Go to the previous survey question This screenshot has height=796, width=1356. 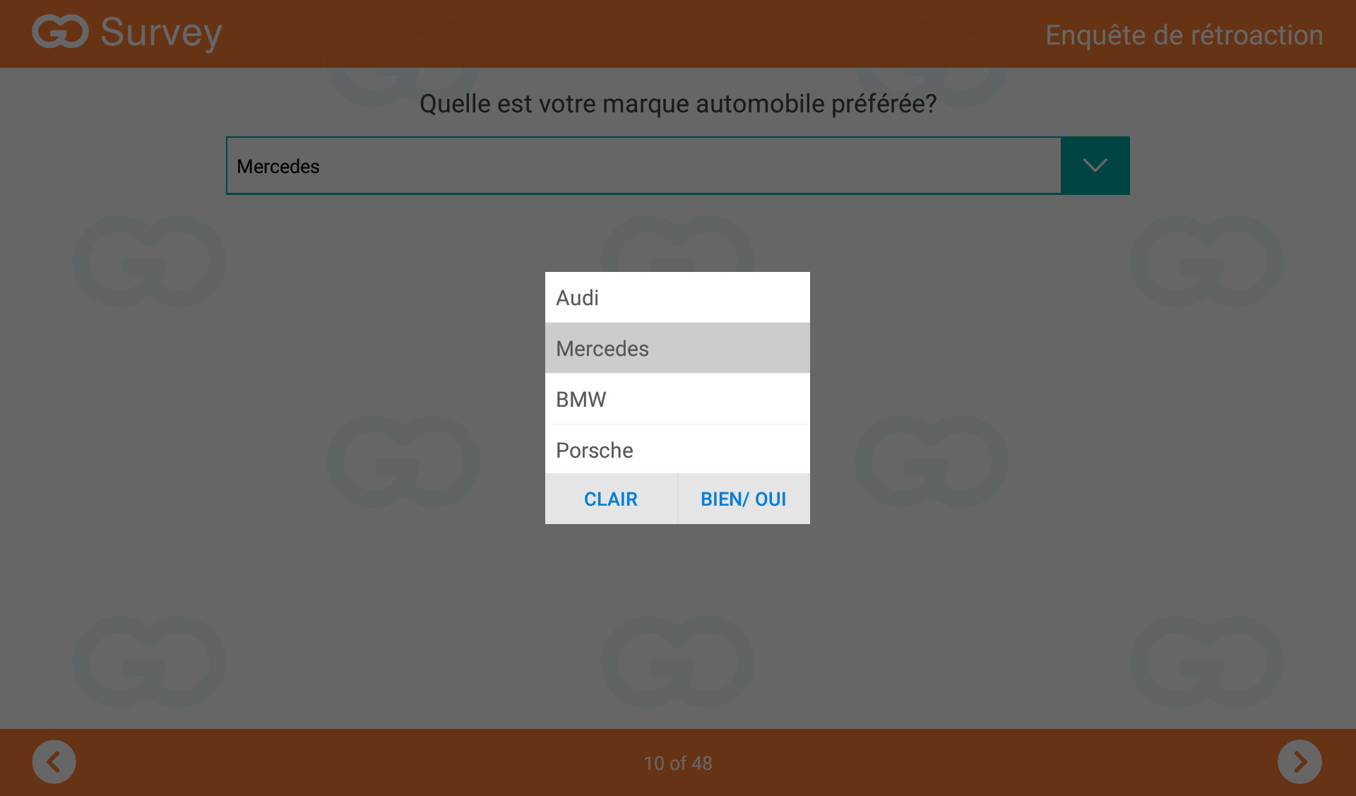click(x=54, y=762)
